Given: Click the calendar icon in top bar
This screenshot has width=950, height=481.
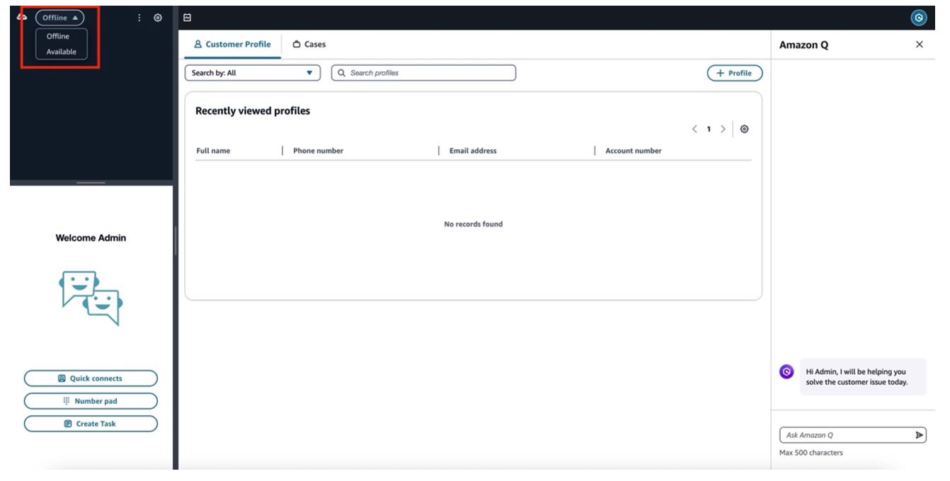Looking at the screenshot, I should pos(187,17).
